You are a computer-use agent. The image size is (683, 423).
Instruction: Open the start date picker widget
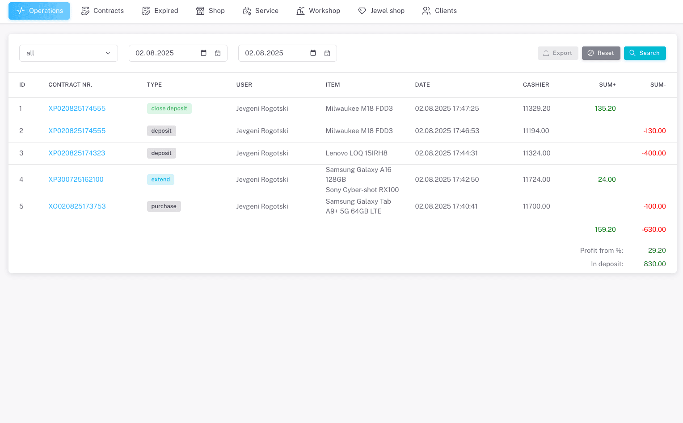pos(218,53)
